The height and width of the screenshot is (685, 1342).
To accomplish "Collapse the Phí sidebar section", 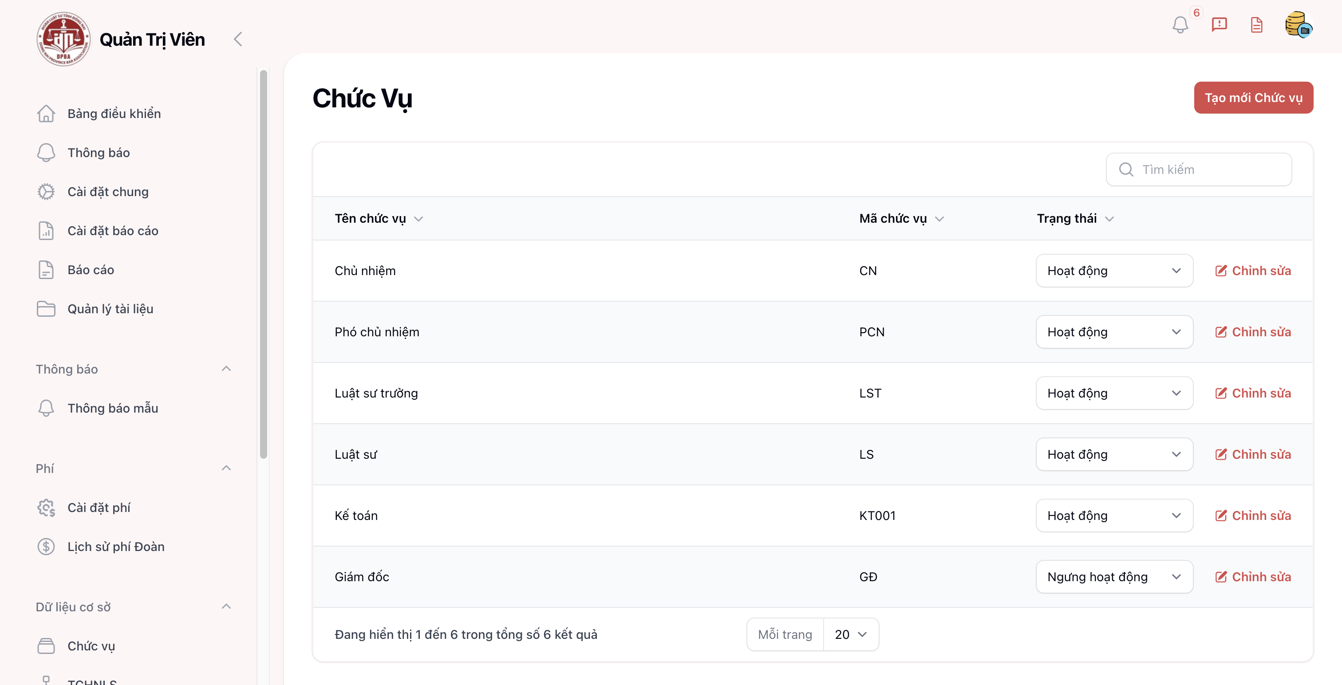I will tap(226, 468).
